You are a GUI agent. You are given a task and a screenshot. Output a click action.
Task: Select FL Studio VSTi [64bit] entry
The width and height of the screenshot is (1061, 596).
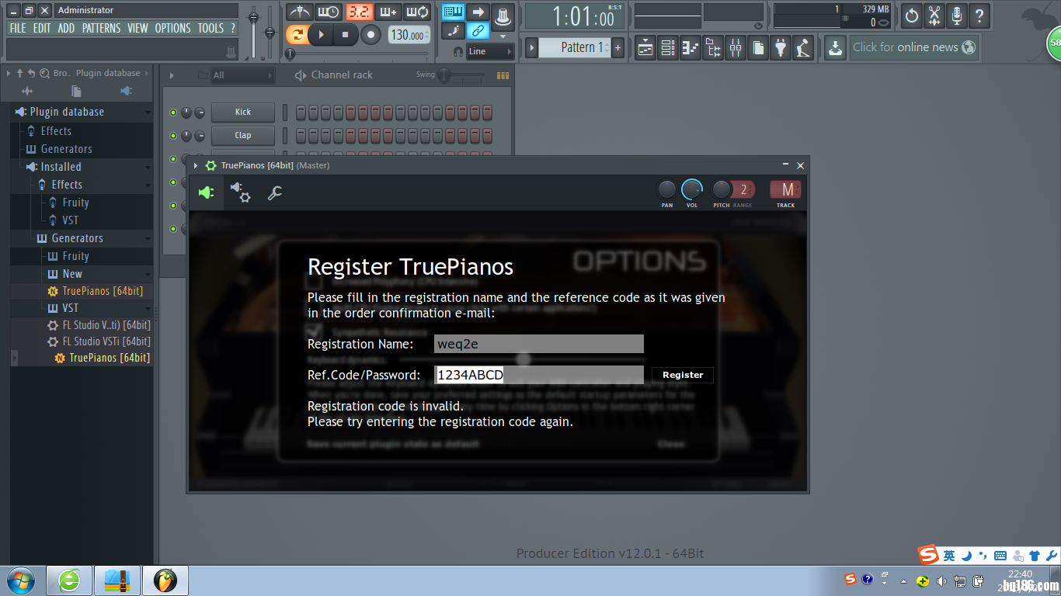pos(106,341)
